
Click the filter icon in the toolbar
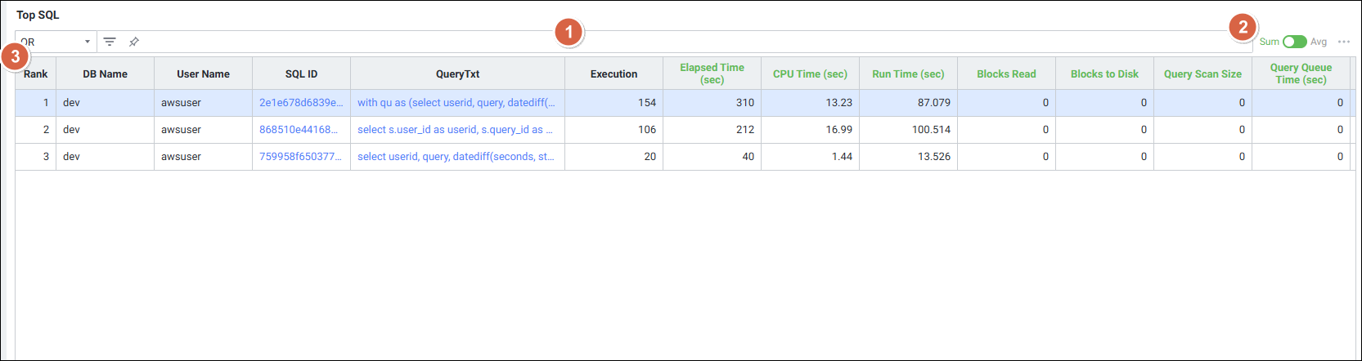coord(110,42)
